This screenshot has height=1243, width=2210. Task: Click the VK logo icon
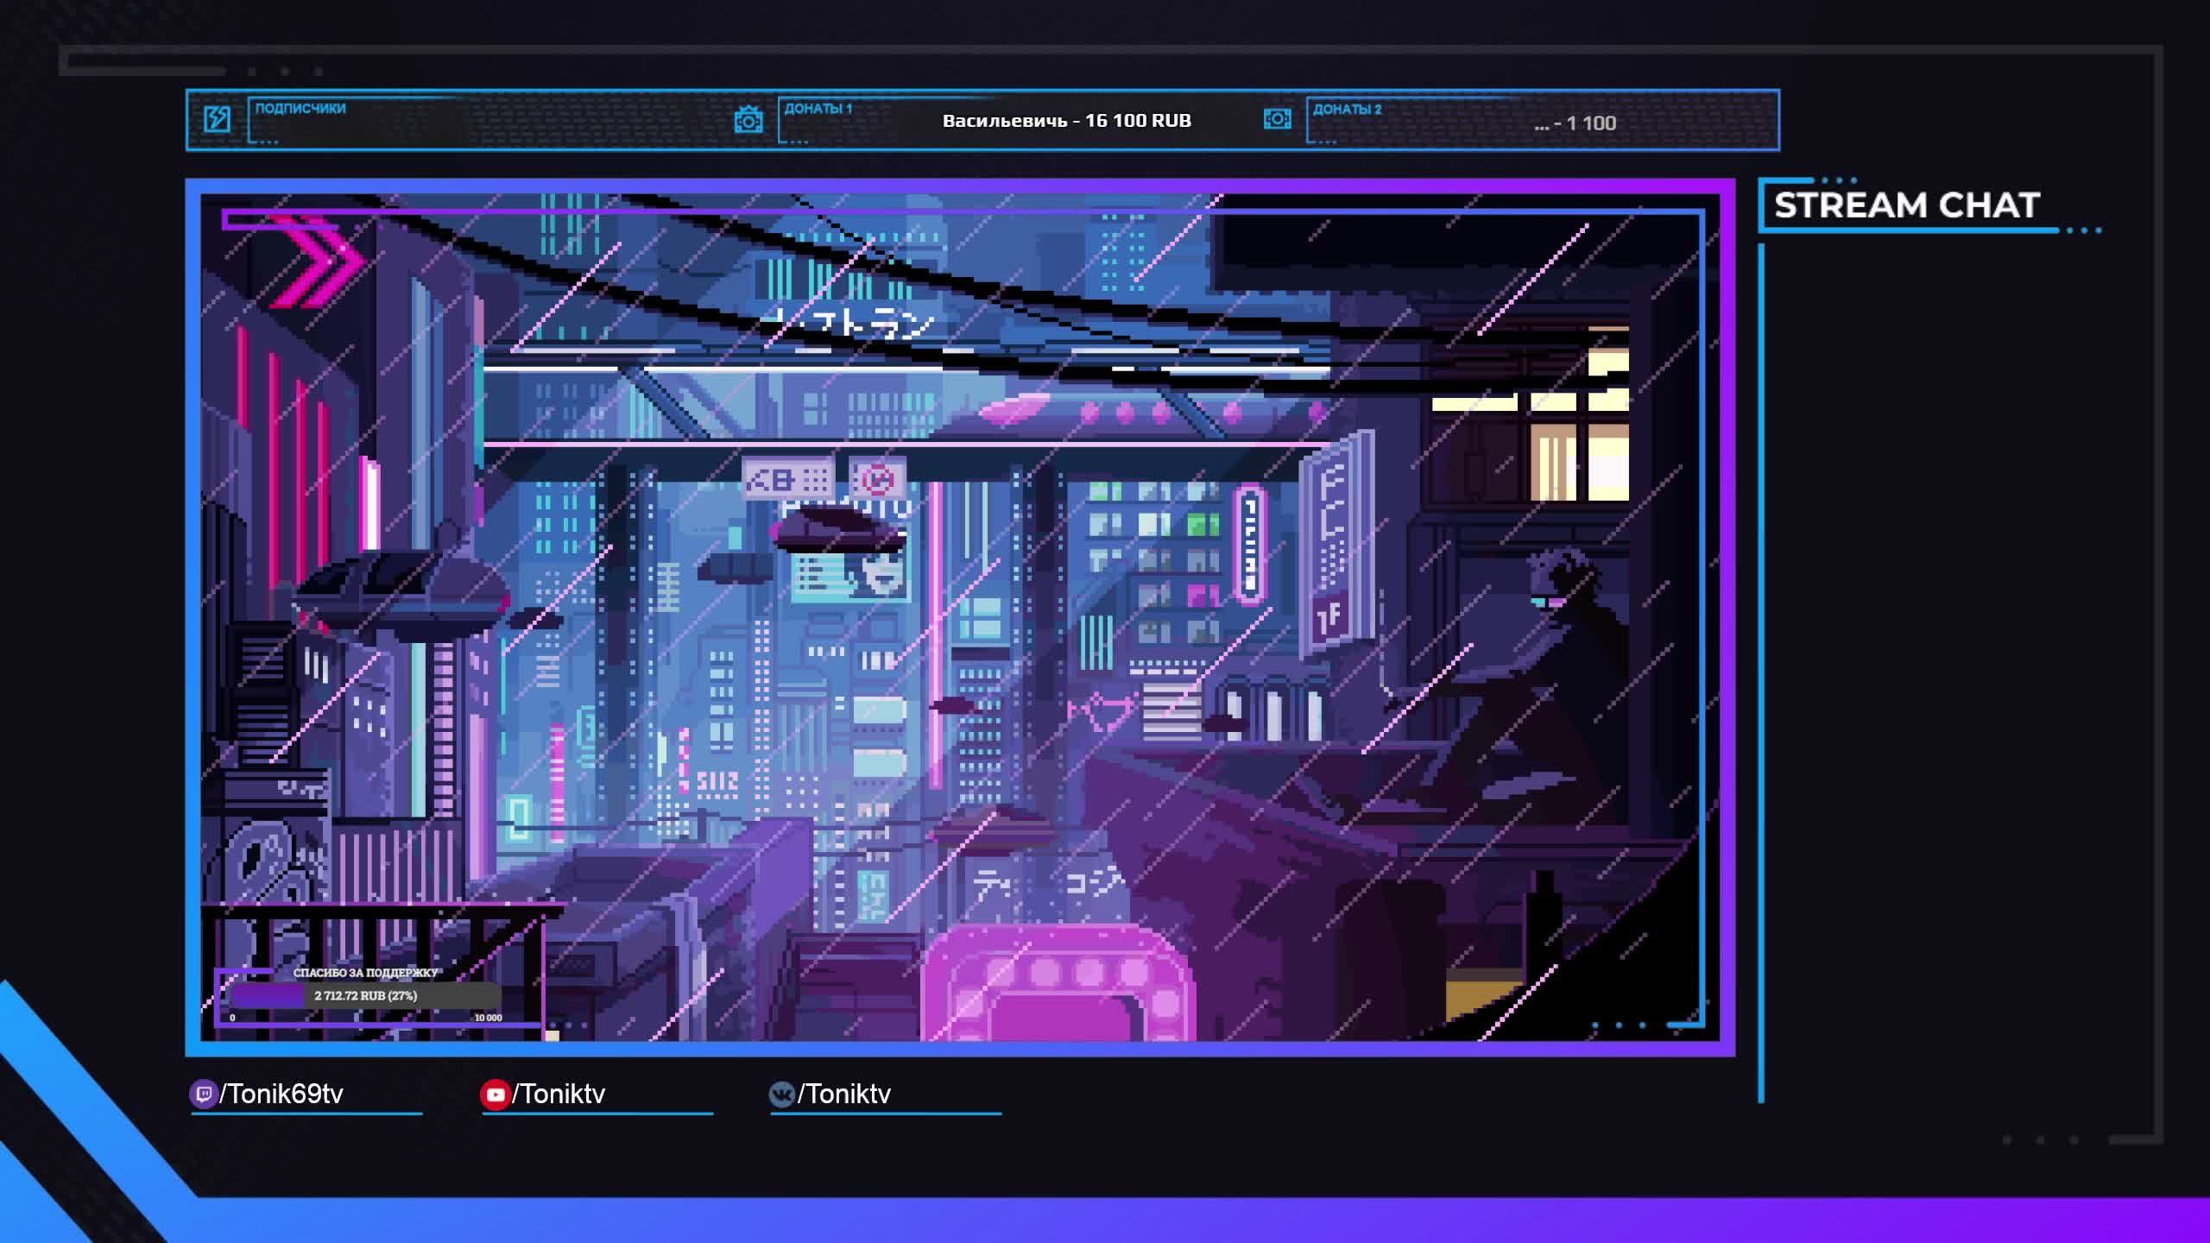(x=781, y=1095)
